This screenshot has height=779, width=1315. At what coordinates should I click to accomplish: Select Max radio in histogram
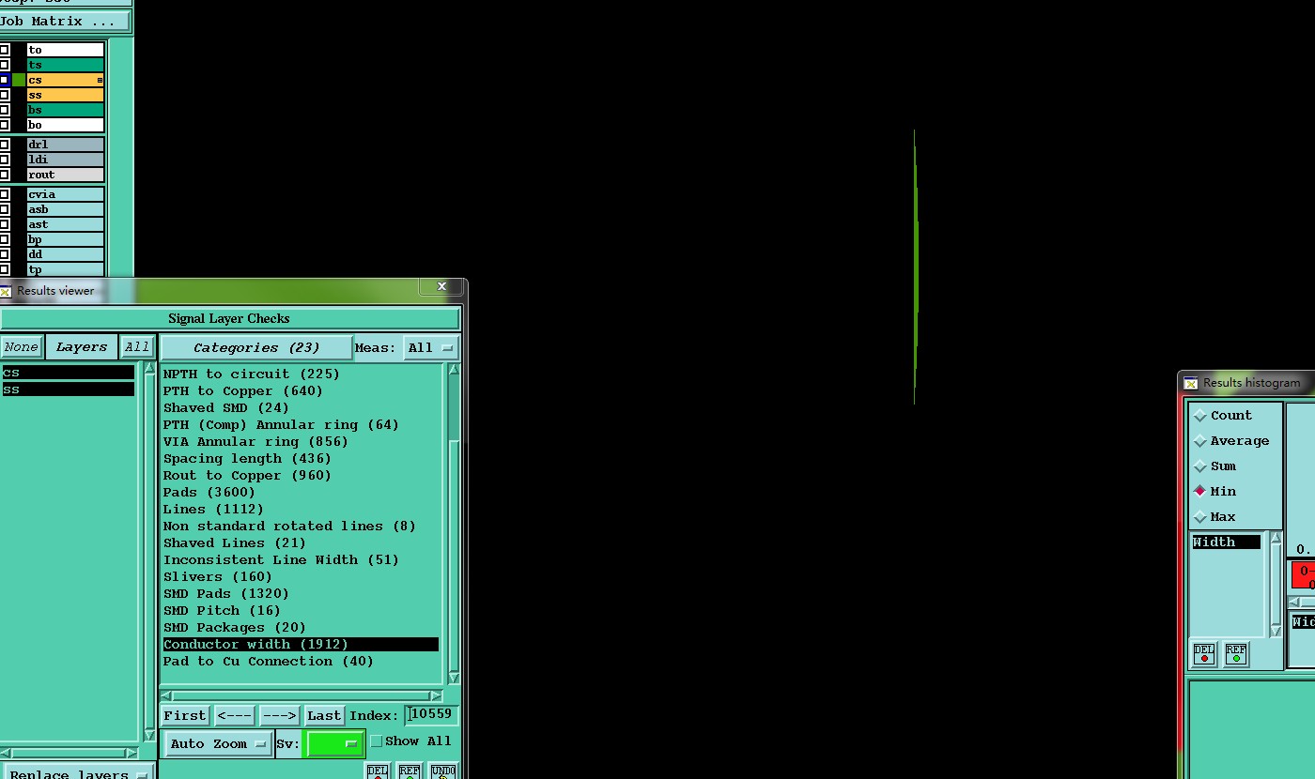pyautogui.click(x=1200, y=516)
